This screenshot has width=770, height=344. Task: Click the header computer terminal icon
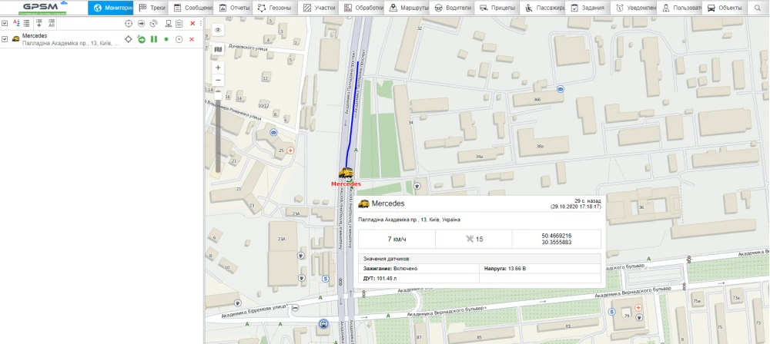(x=169, y=23)
